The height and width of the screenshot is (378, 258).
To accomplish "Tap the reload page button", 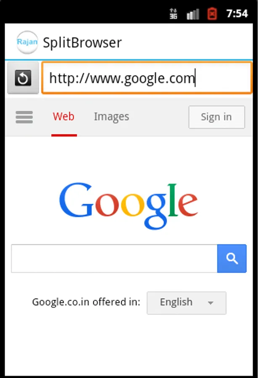I will 23,78.
